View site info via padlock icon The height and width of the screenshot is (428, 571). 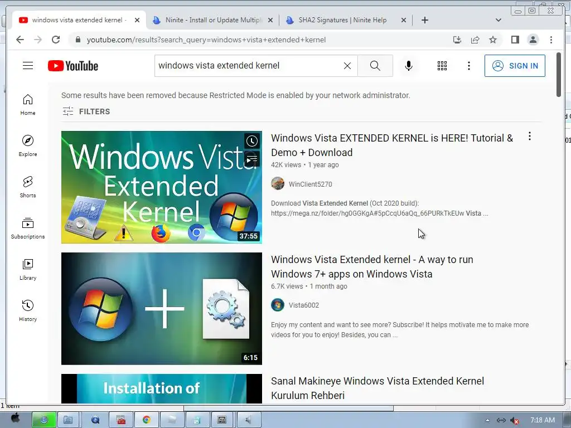[x=78, y=40]
